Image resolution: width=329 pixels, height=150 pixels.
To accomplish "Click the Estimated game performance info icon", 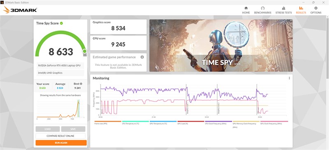I will pos(142,57).
